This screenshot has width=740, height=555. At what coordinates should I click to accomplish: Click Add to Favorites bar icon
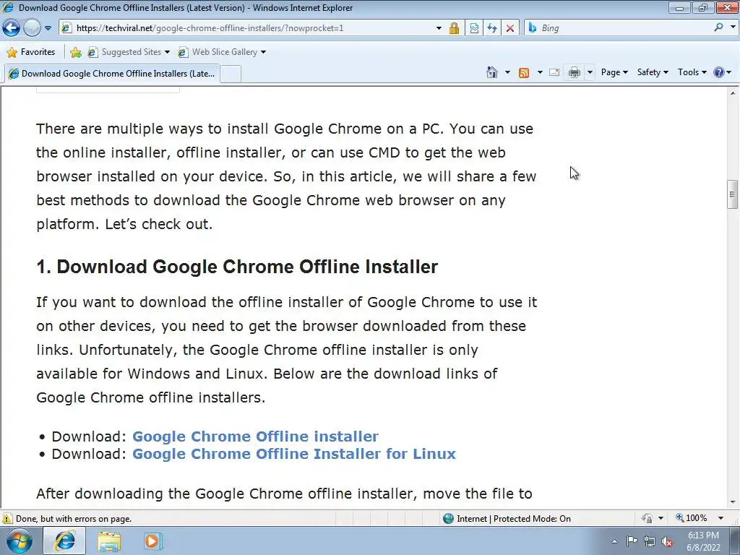click(75, 52)
